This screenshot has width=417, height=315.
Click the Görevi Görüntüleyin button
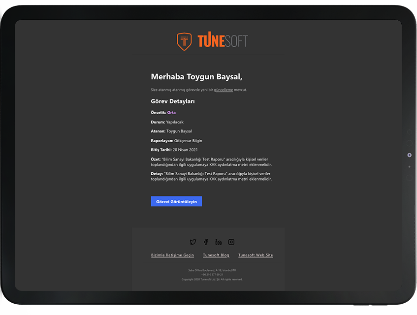pyautogui.click(x=176, y=201)
